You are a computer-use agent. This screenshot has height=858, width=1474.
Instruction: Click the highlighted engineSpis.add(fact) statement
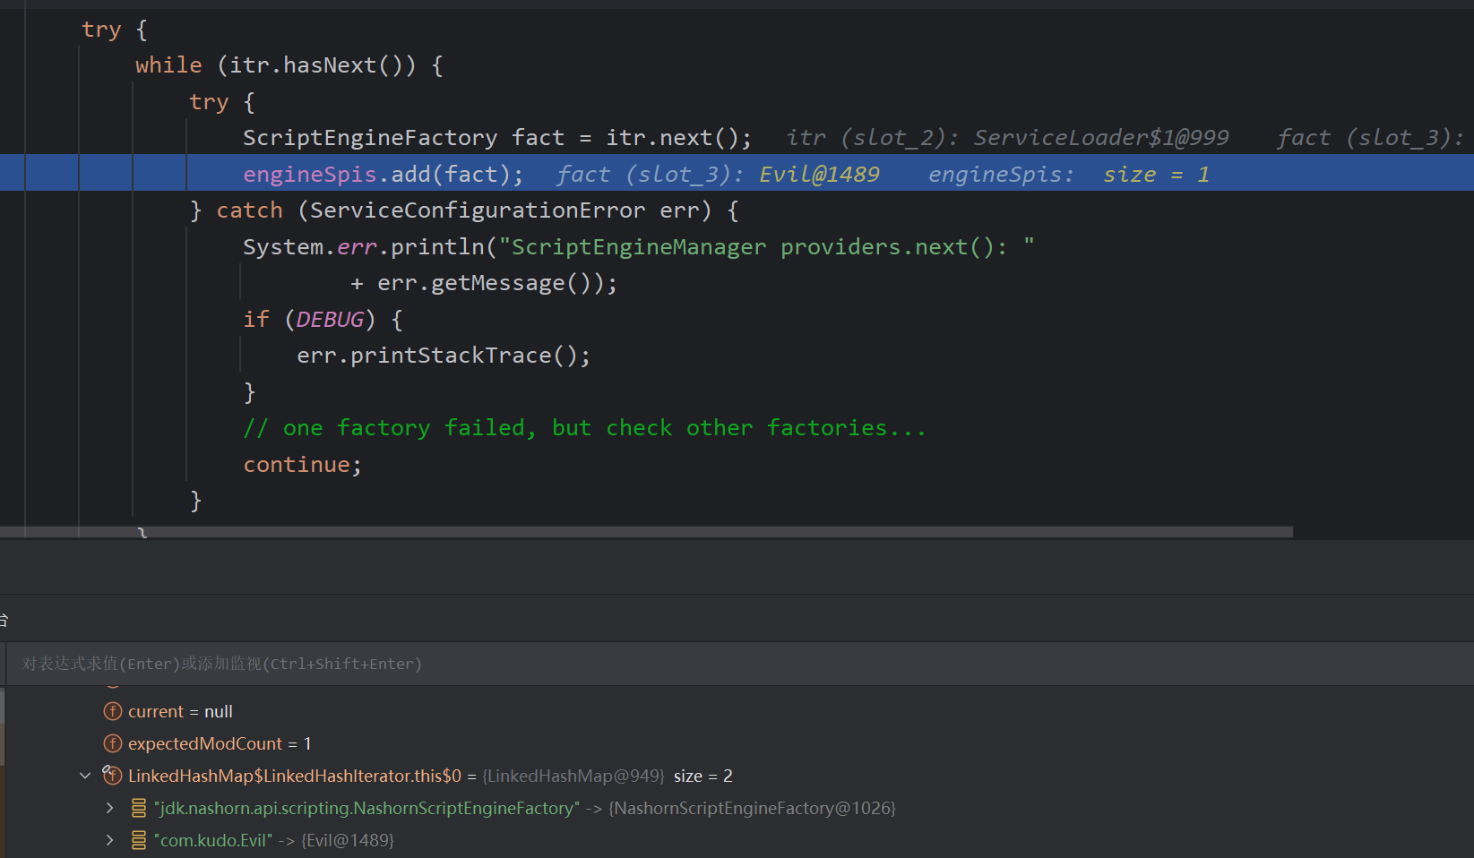click(384, 174)
